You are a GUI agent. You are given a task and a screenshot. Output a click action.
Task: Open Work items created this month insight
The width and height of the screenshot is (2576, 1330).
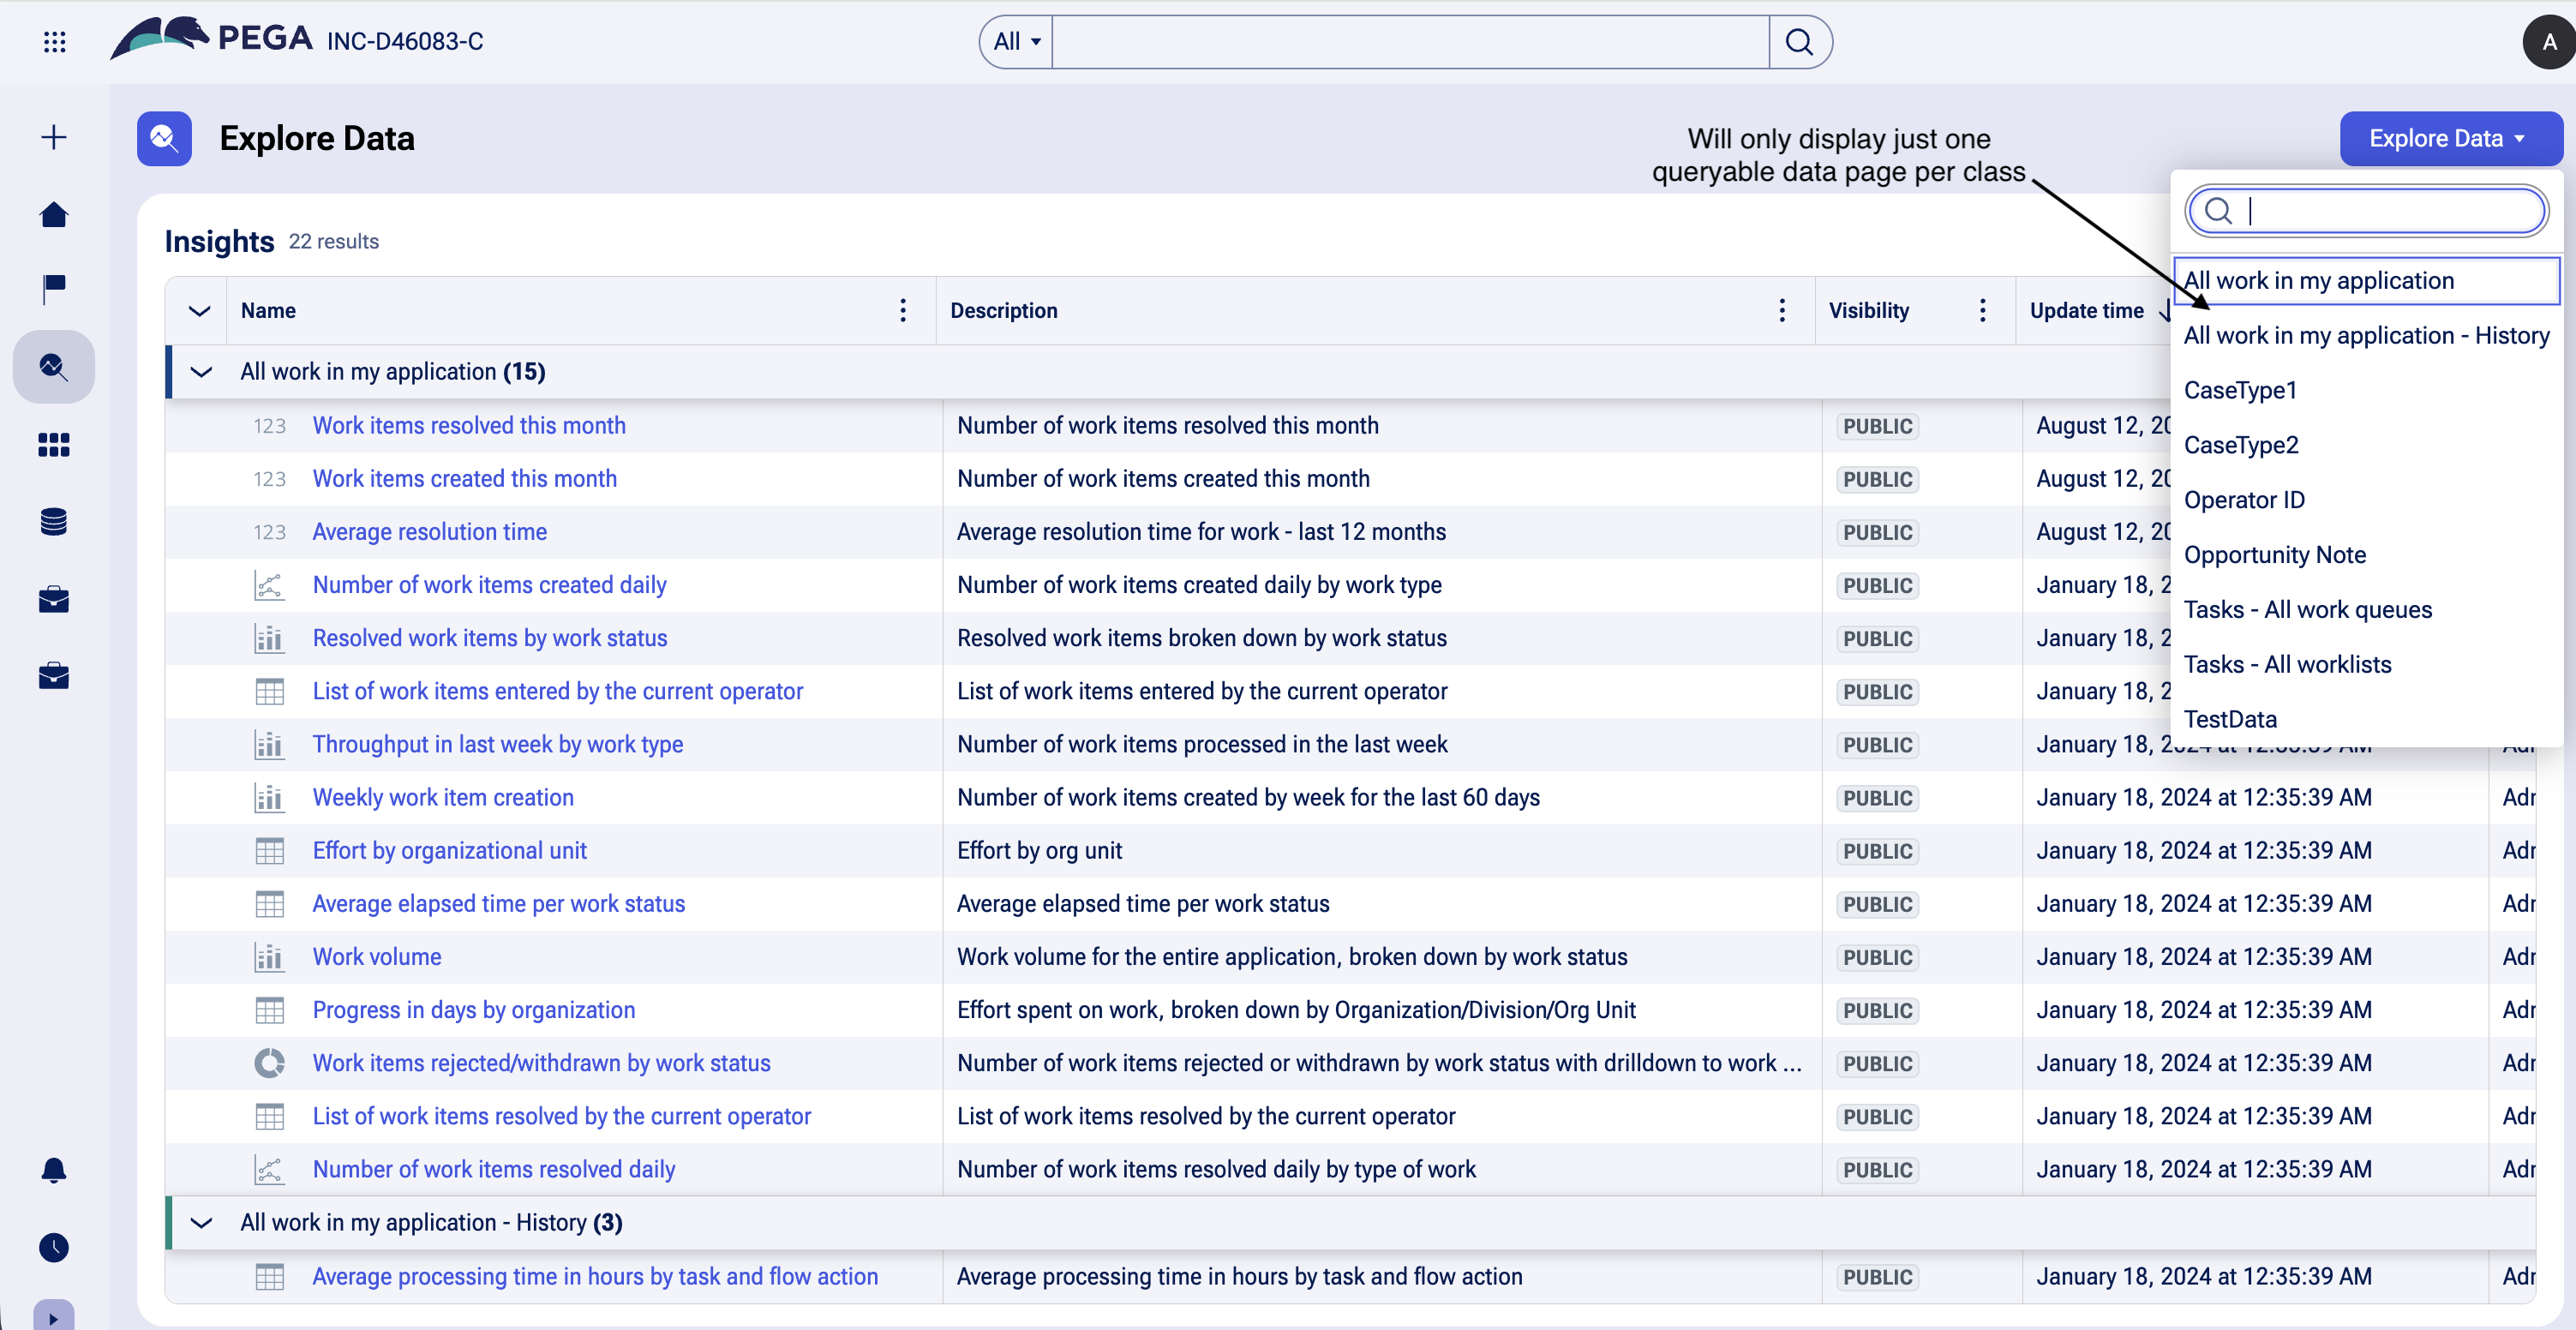tap(465, 479)
